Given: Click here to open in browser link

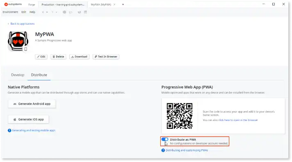Looking at the screenshot, I should pos(238,120).
